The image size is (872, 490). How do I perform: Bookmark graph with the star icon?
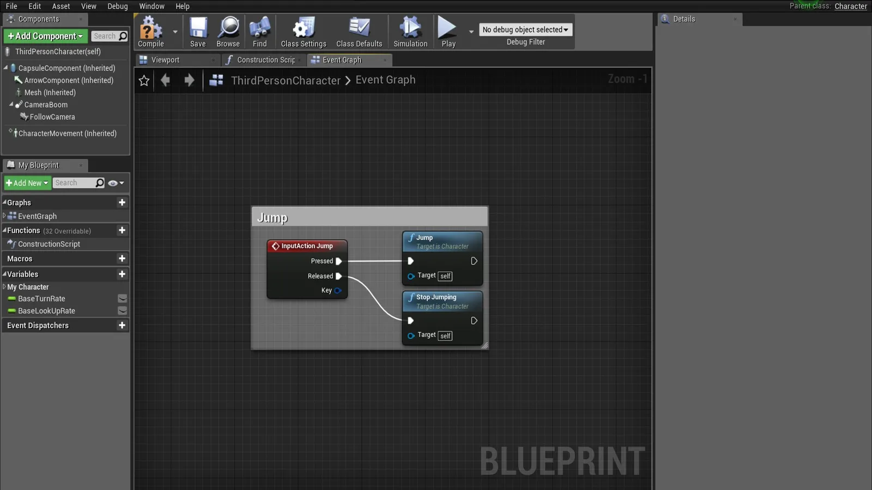(x=144, y=81)
